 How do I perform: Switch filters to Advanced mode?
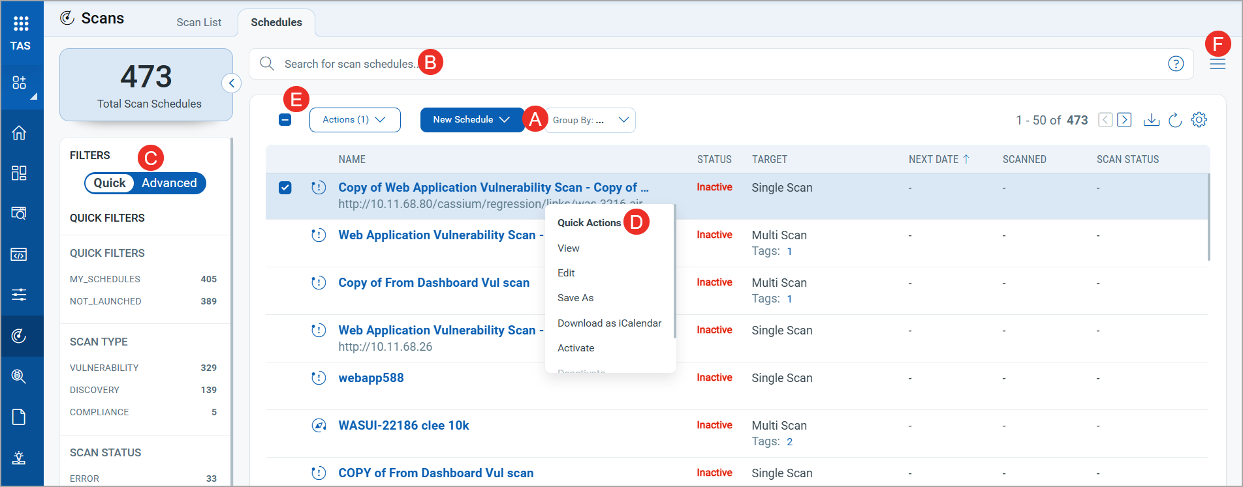tap(169, 183)
